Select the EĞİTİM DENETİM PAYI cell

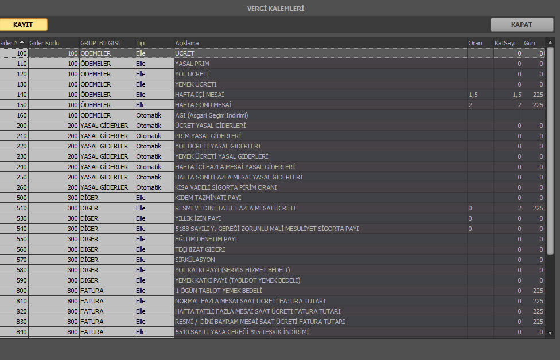pos(320,240)
